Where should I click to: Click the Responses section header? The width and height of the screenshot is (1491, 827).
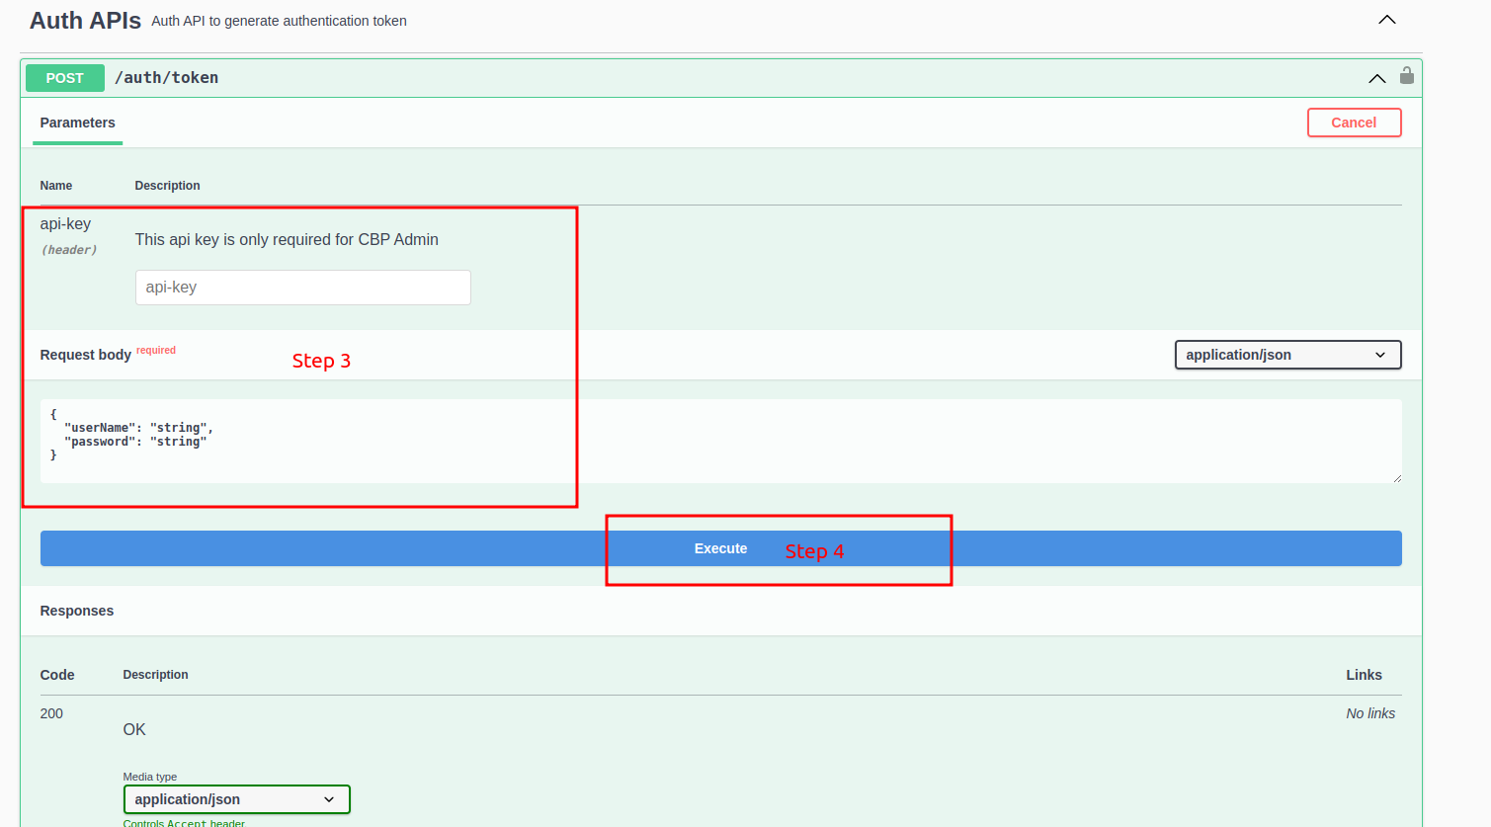(x=77, y=611)
